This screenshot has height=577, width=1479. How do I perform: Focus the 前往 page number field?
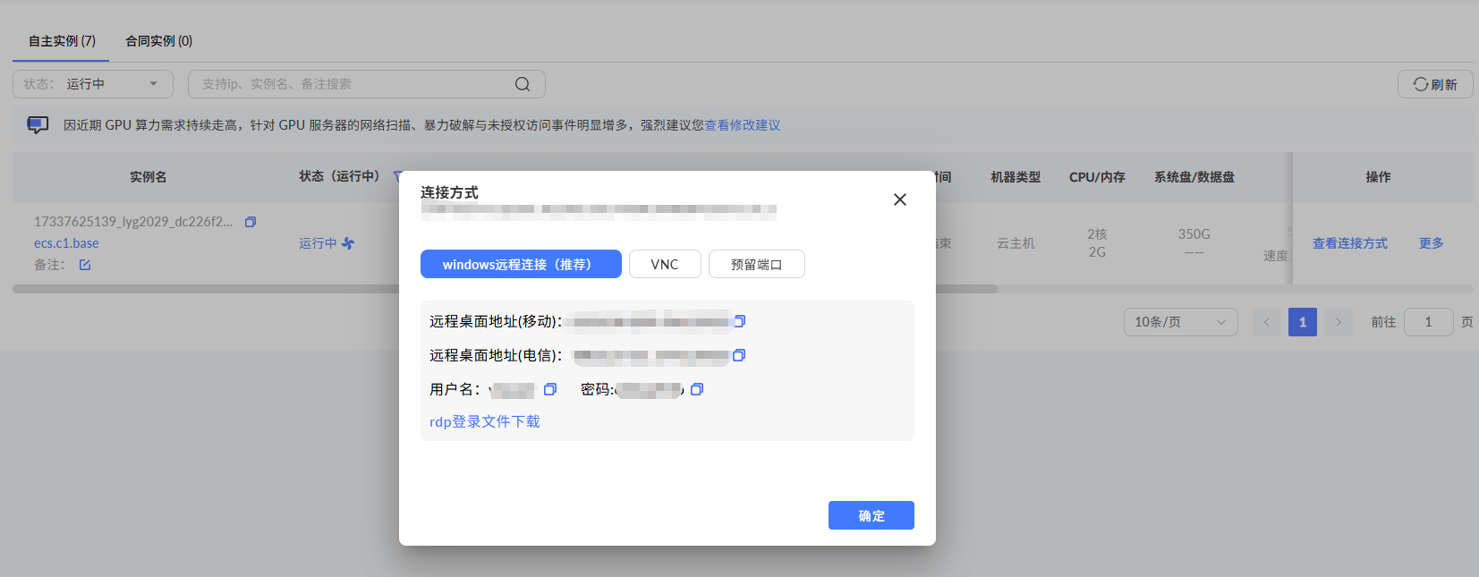[1429, 322]
